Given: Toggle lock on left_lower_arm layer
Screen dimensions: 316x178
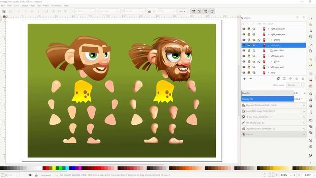Looking at the screenshot, I should [x=249, y=56].
